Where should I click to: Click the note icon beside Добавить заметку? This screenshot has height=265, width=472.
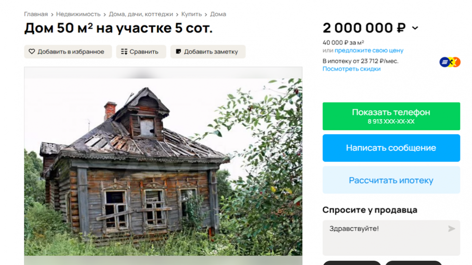[x=178, y=51]
